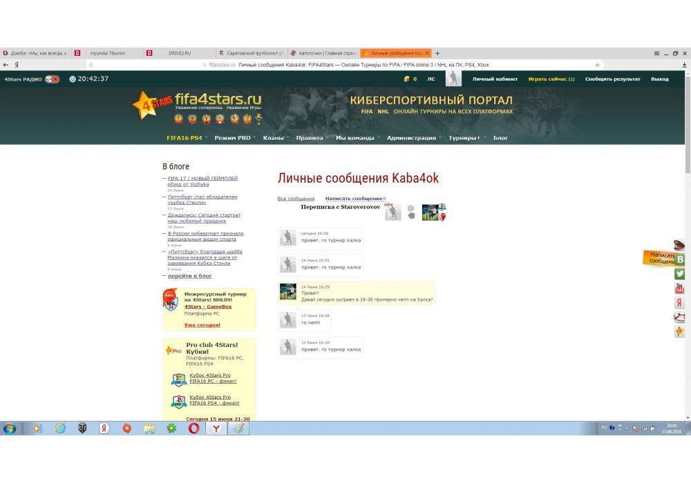691x483 pixels.
Task: Toggle the 4Stars Radio player button
Action: tap(53, 79)
